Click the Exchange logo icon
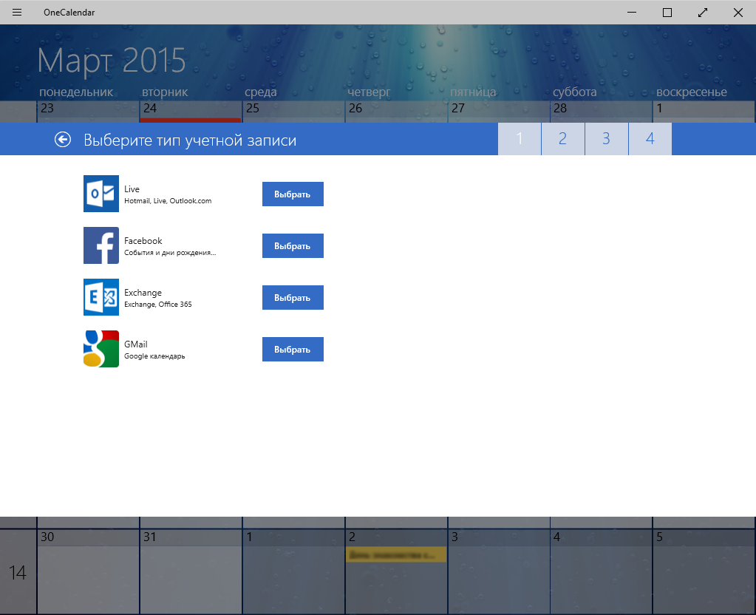This screenshot has width=756, height=615. pos(101,297)
